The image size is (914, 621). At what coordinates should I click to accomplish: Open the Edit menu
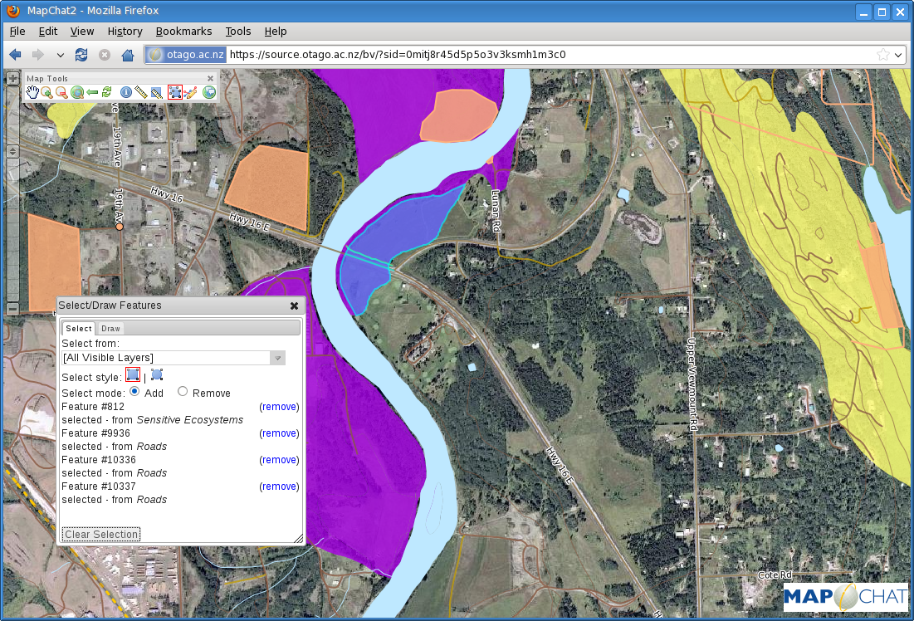(x=48, y=32)
